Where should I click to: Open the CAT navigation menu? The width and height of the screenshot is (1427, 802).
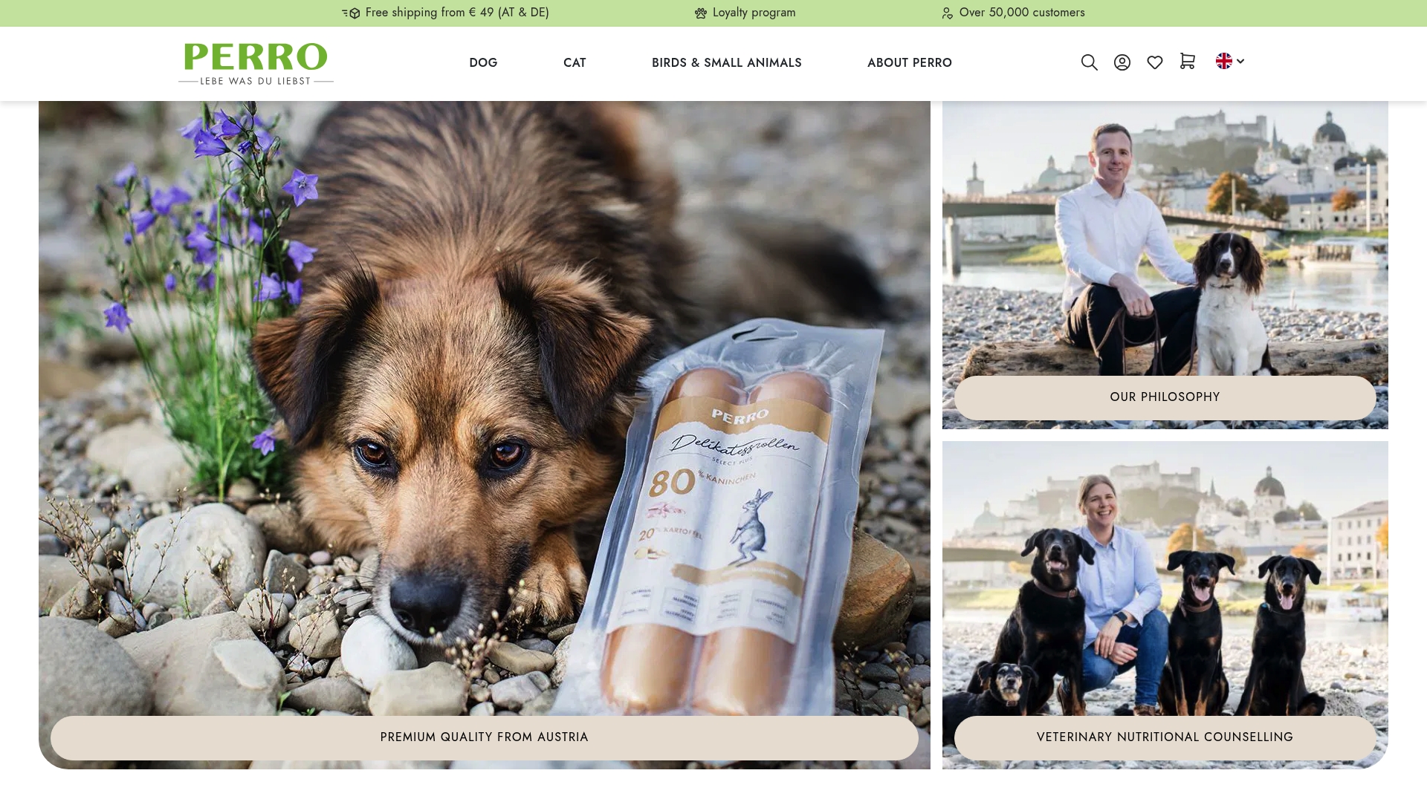pyautogui.click(x=575, y=62)
